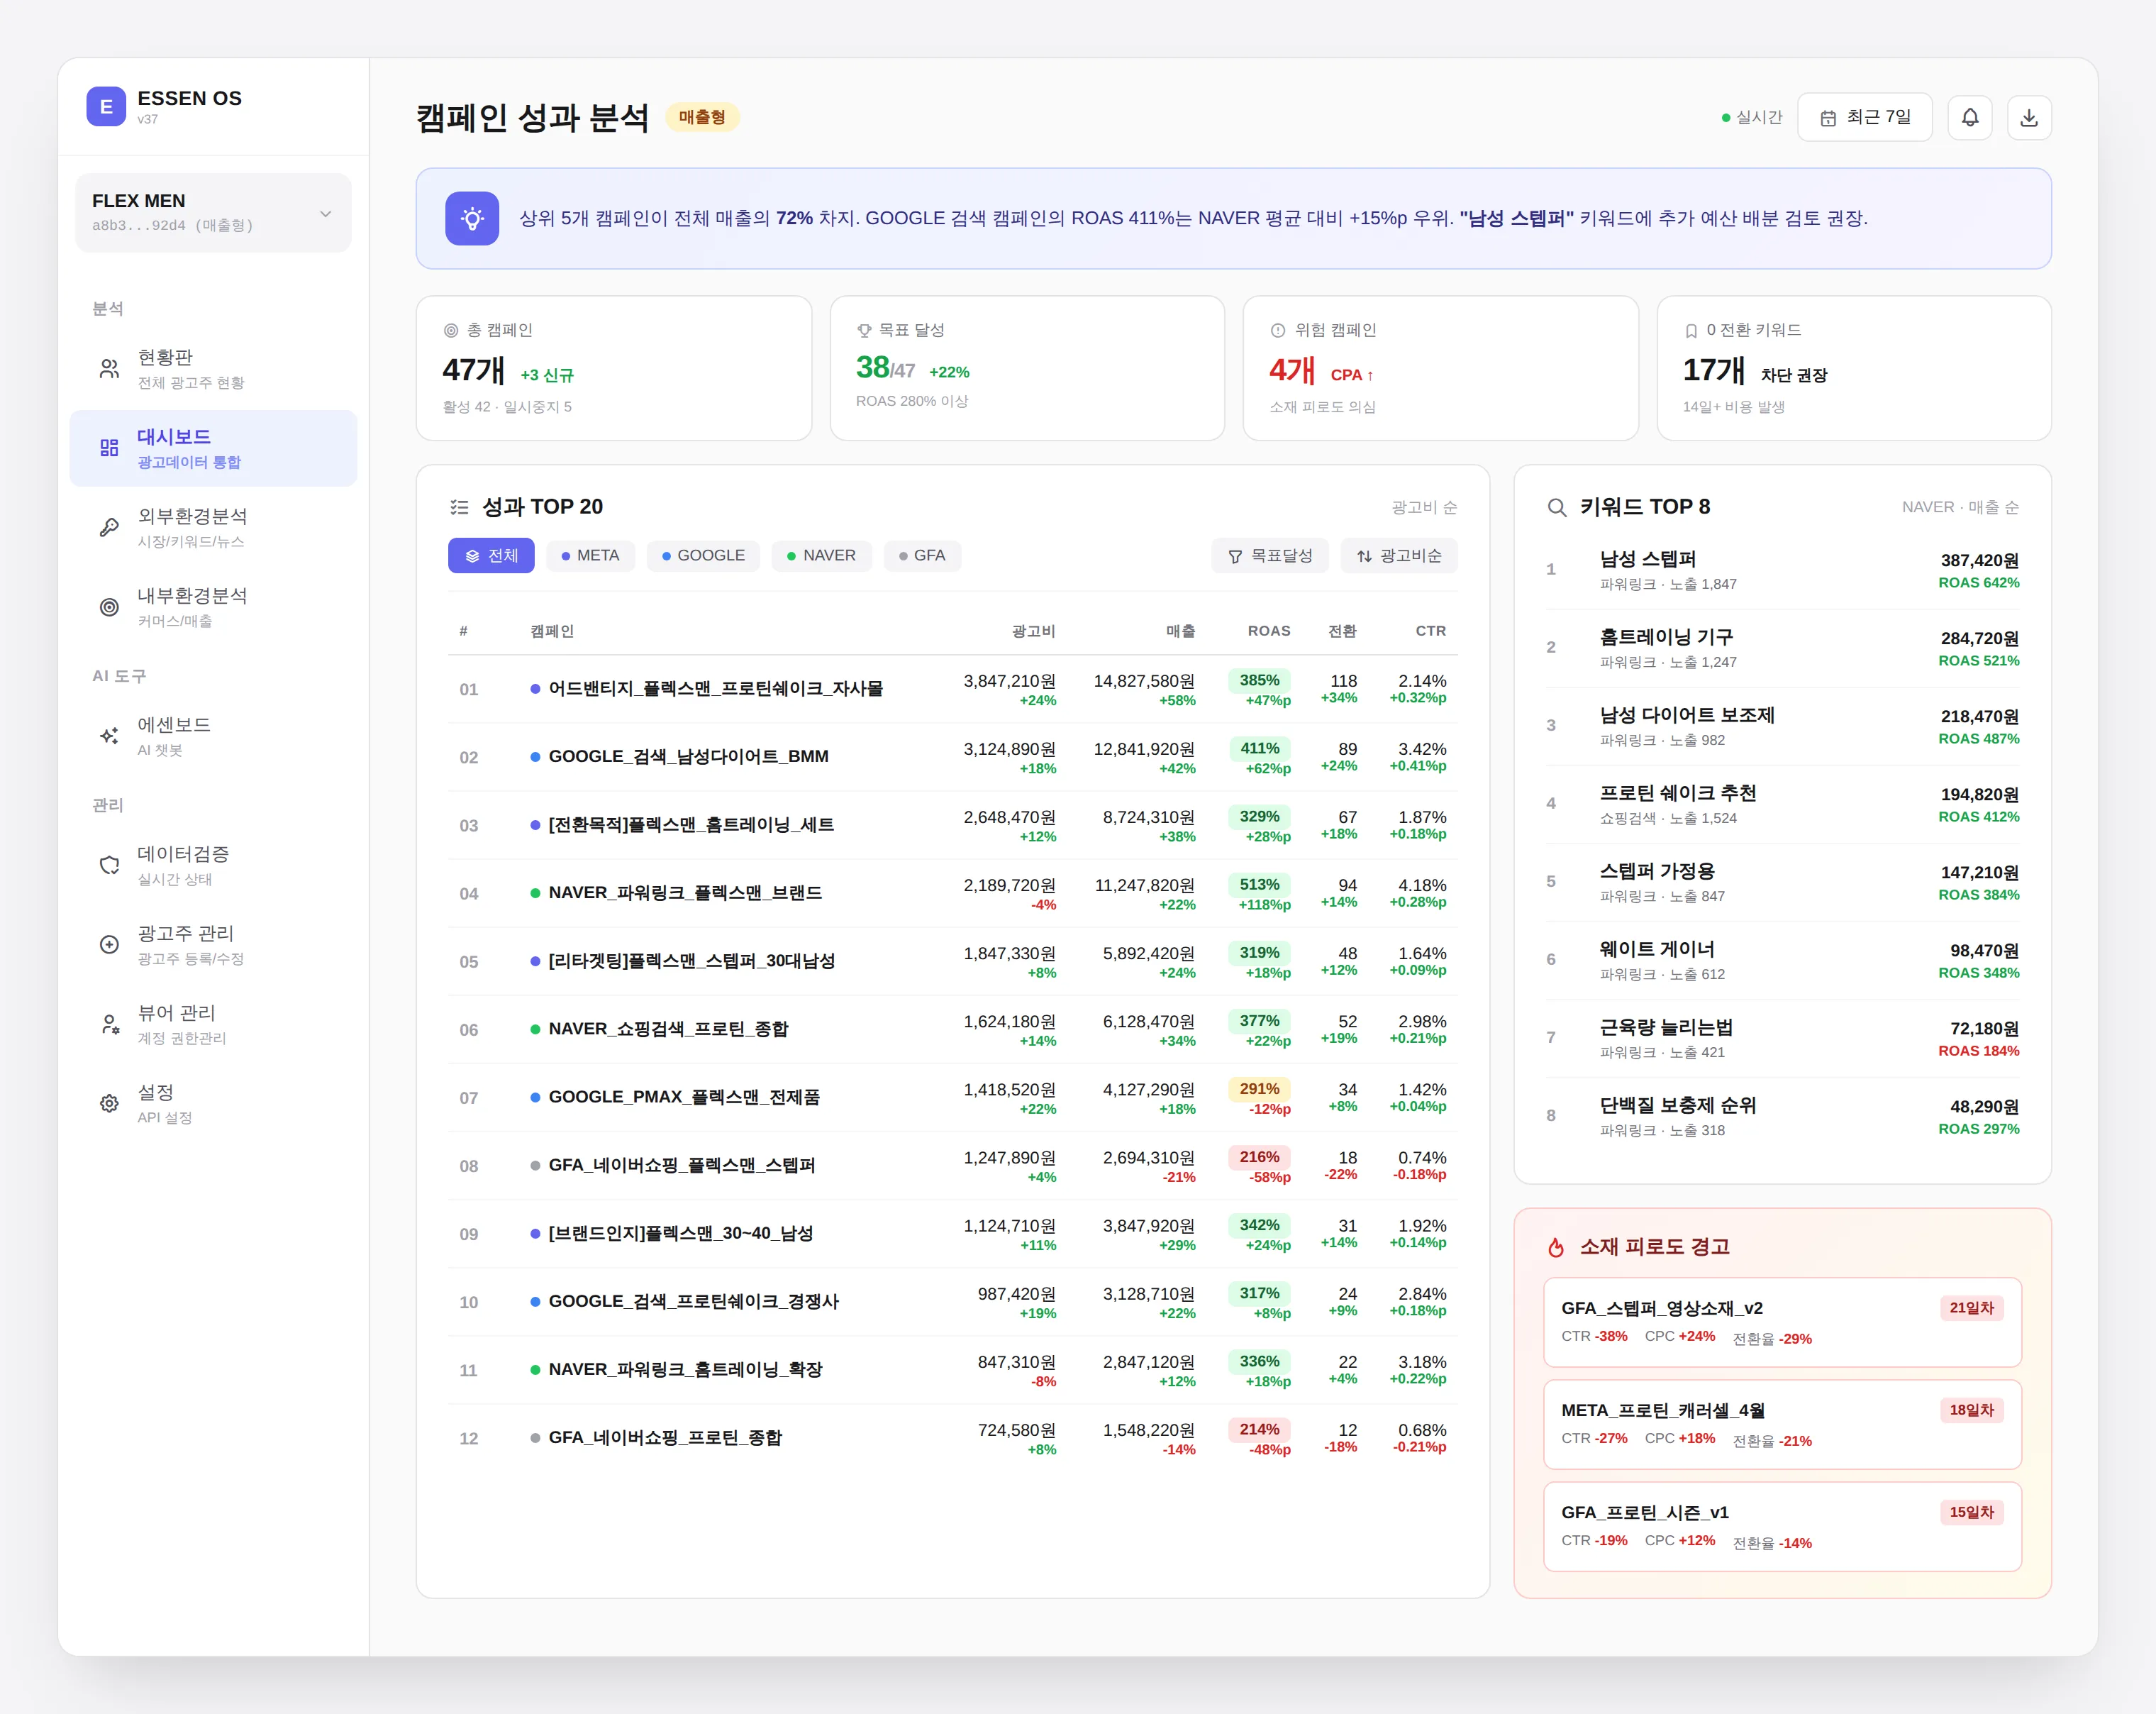Click the 291% ROAS badge

(1259, 1089)
